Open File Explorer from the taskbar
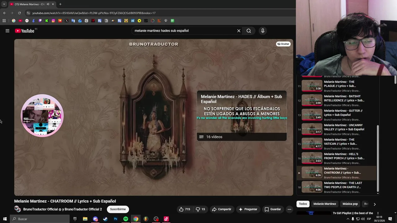Screen dimensions: 397x223 click(x=85, y=219)
